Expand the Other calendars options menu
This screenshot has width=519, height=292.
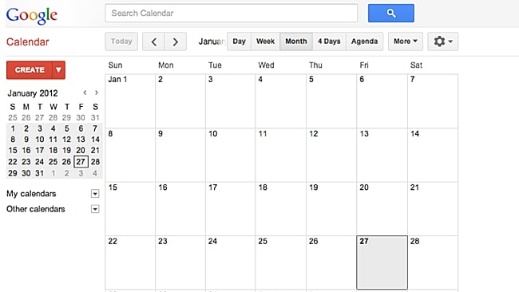coord(95,209)
